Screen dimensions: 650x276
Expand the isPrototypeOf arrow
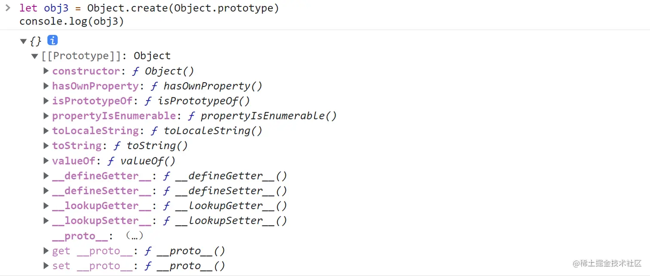click(x=46, y=101)
